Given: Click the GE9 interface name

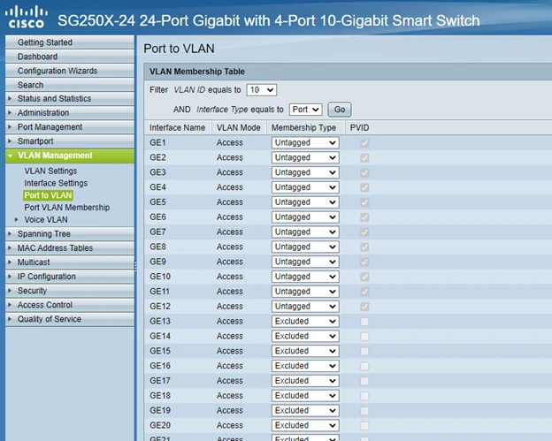Looking at the screenshot, I should tap(157, 262).
